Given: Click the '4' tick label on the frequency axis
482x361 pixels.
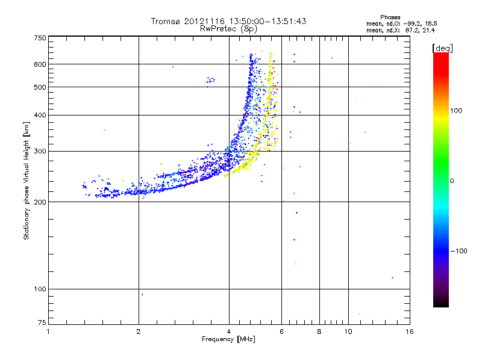Looking at the screenshot, I should 229,332.
